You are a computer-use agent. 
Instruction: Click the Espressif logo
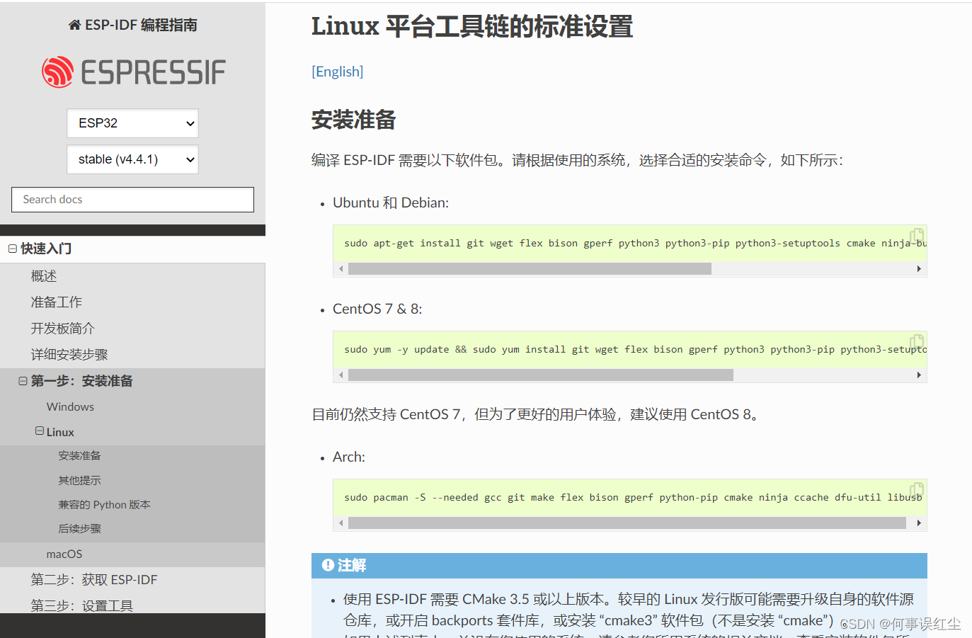(x=133, y=72)
